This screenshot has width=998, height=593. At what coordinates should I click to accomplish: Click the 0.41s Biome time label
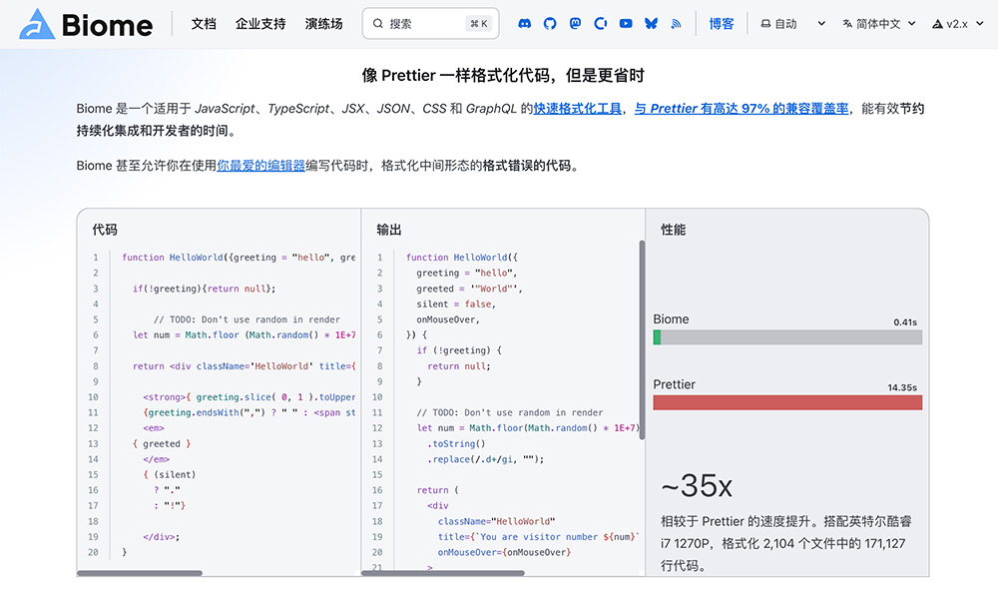[x=905, y=322]
